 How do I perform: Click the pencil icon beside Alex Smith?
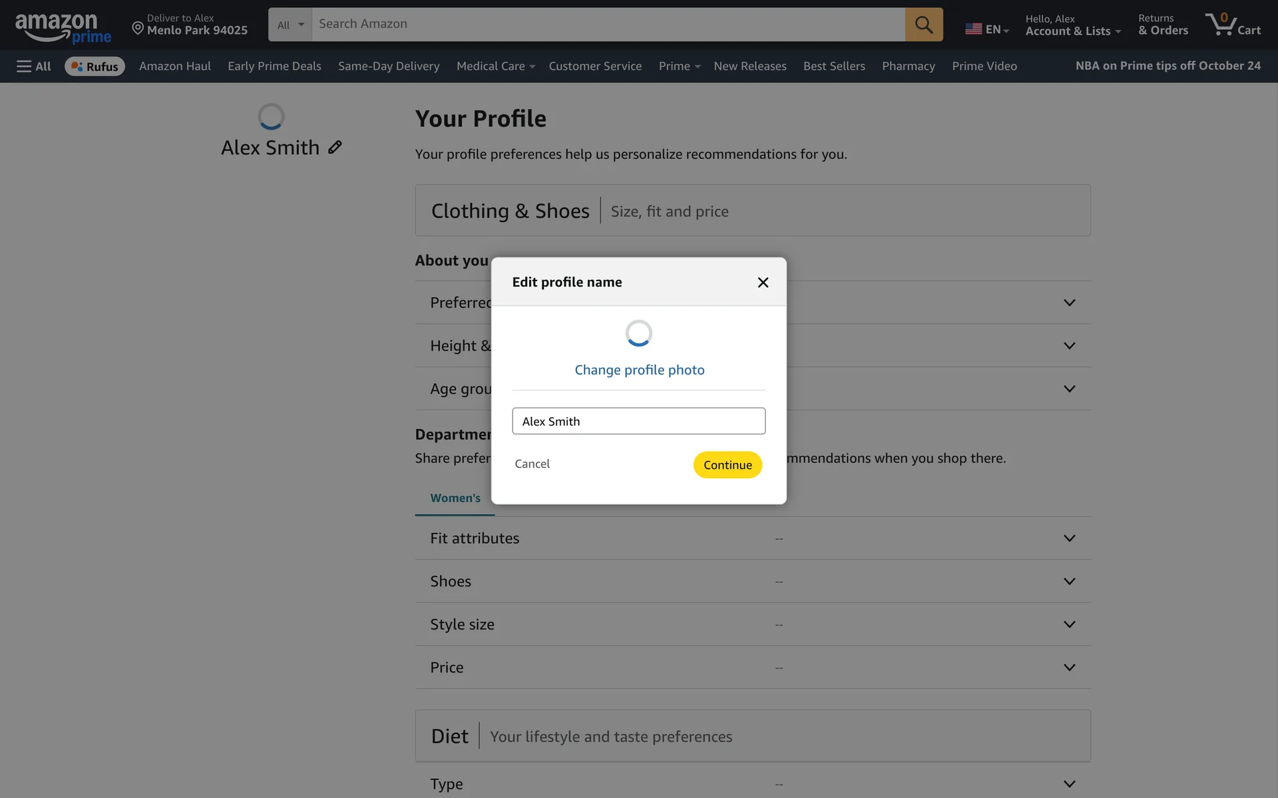tap(335, 147)
